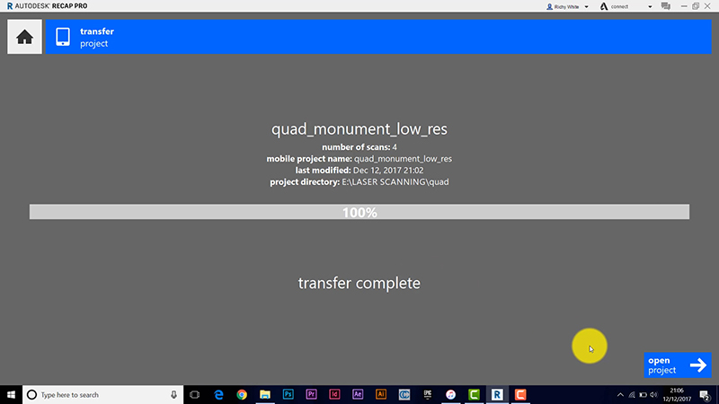Click the open project button
This screenshot has width=719, height=404.
point(678,365)
